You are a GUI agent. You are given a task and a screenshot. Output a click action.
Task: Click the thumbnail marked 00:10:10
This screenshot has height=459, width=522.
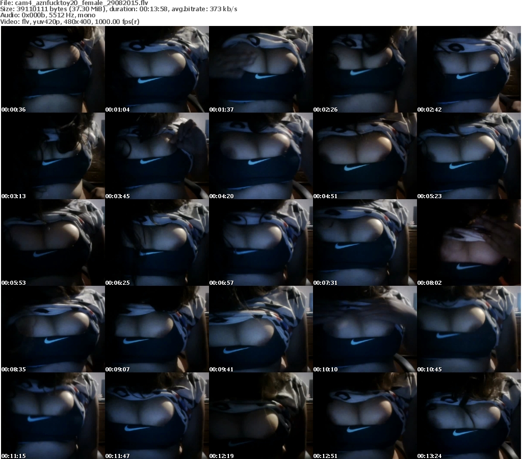[x=365, y=329]
